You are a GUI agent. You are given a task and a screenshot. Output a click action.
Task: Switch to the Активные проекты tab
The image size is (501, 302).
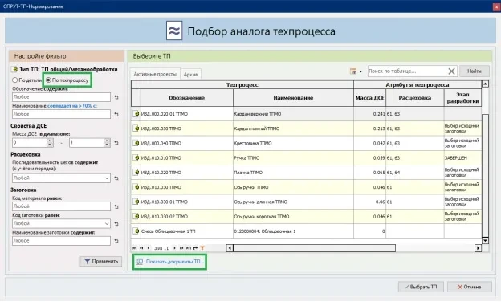coord(155,74)
